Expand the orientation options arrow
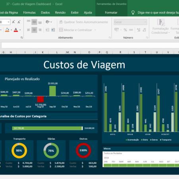Image resolution: width=179 pixels, height=179 pixels. tap(51, 22)
